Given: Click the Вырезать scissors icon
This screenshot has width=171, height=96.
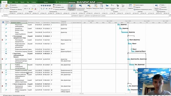Looking at the screenshot, I should [10, 5].
